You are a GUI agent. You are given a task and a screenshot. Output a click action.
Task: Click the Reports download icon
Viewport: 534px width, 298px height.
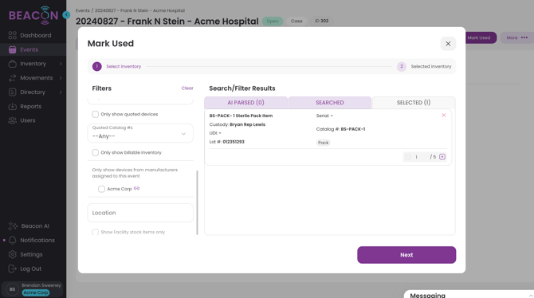pyautogui.click(x=12, y=106)
